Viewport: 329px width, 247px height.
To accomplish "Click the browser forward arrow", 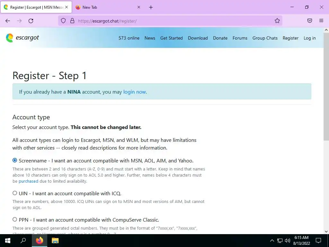I will (19, 21).
